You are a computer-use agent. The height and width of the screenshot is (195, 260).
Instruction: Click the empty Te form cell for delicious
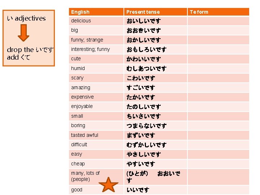(x=218, y=21)
